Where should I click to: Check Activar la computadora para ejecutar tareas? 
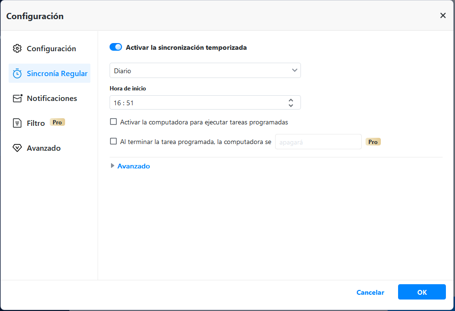[113, 122]
